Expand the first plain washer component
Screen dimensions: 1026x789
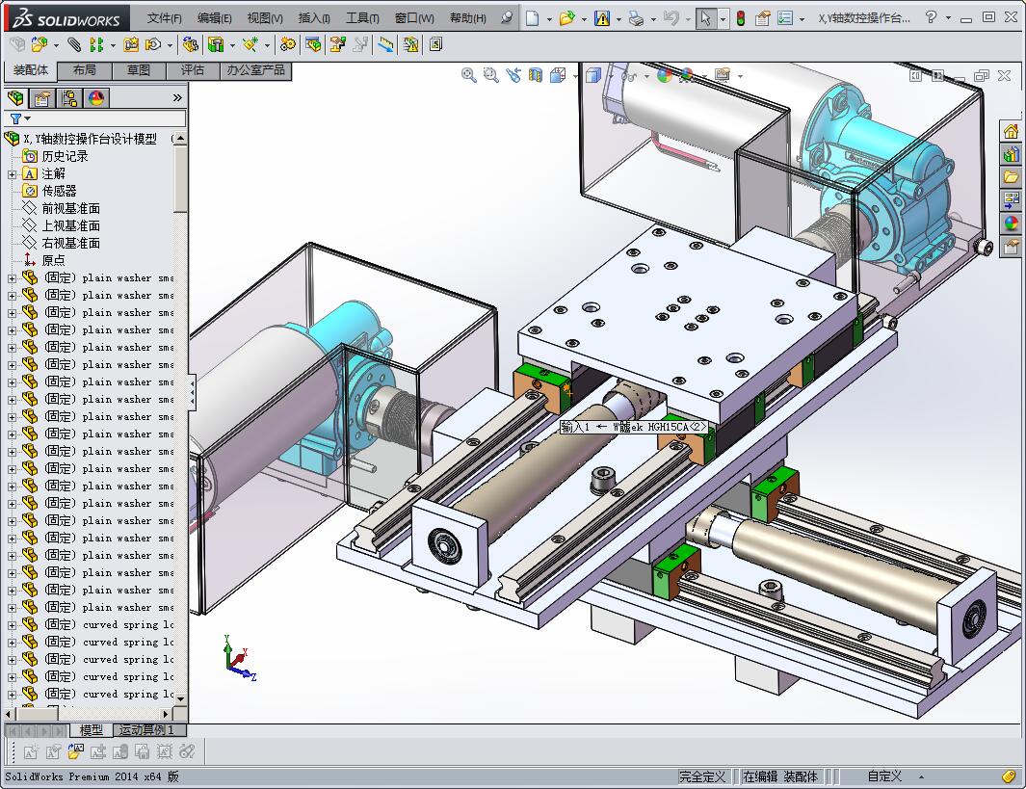point(12,278)
